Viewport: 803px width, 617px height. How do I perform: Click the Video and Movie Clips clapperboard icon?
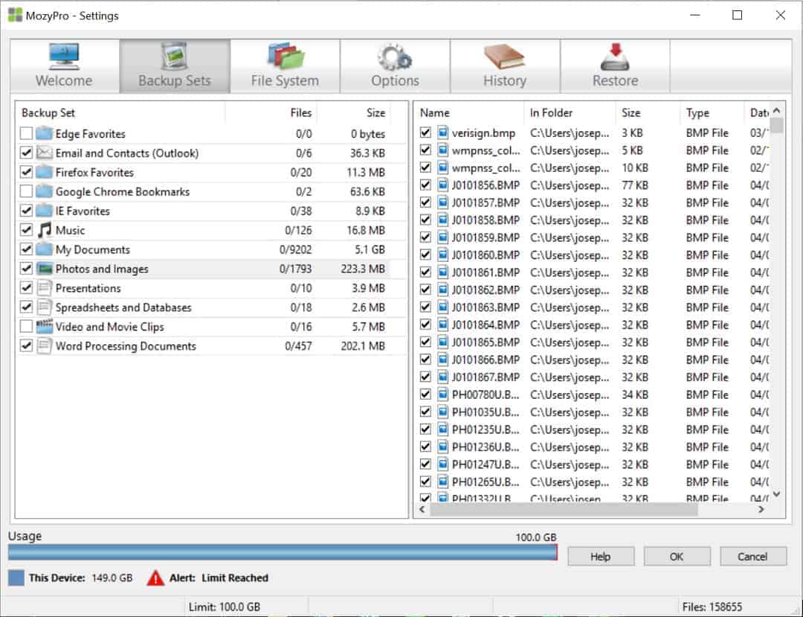(45, 327)
